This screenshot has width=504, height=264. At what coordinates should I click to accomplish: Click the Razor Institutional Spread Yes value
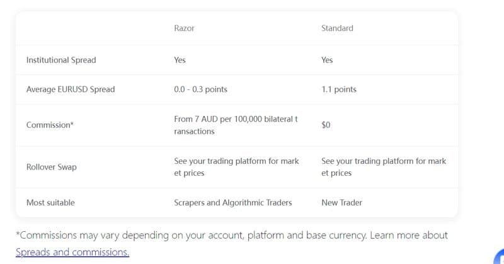click(x=180, y=60)
